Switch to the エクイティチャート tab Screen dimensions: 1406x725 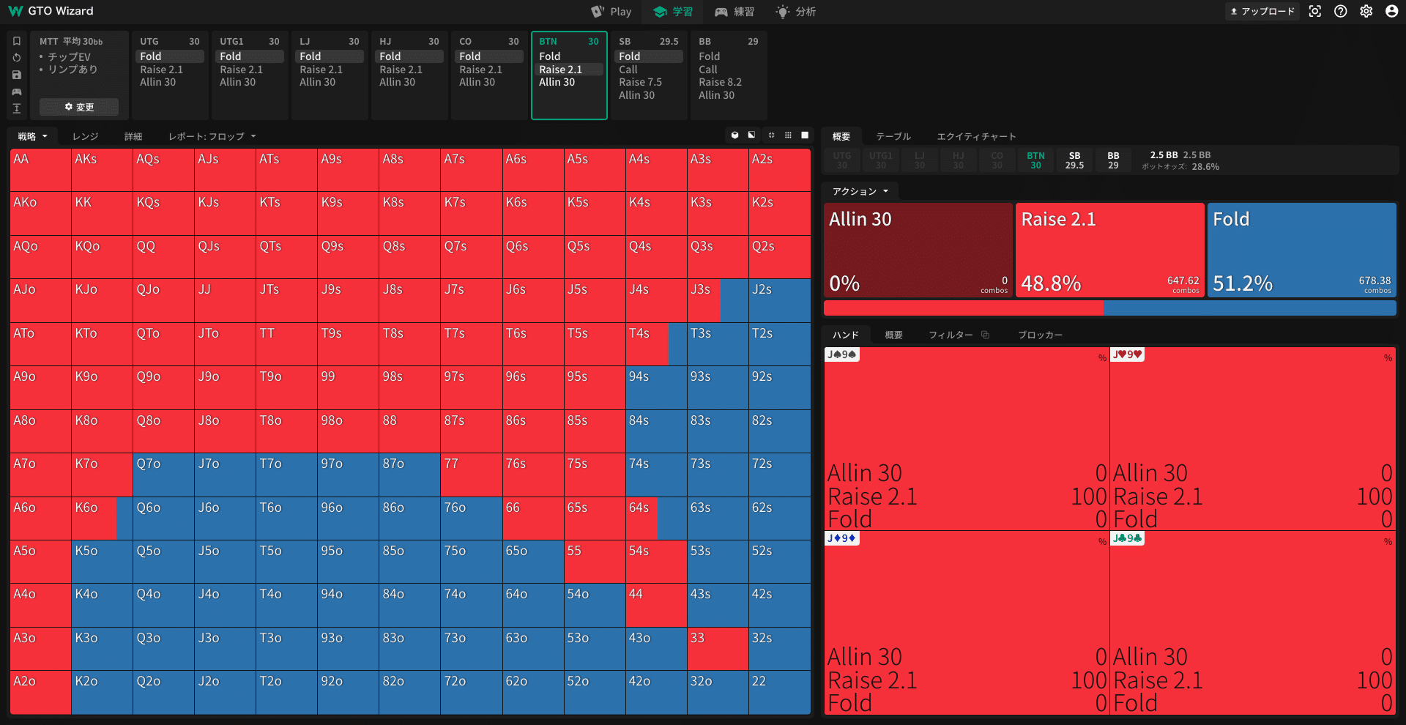tap(977, 136)
